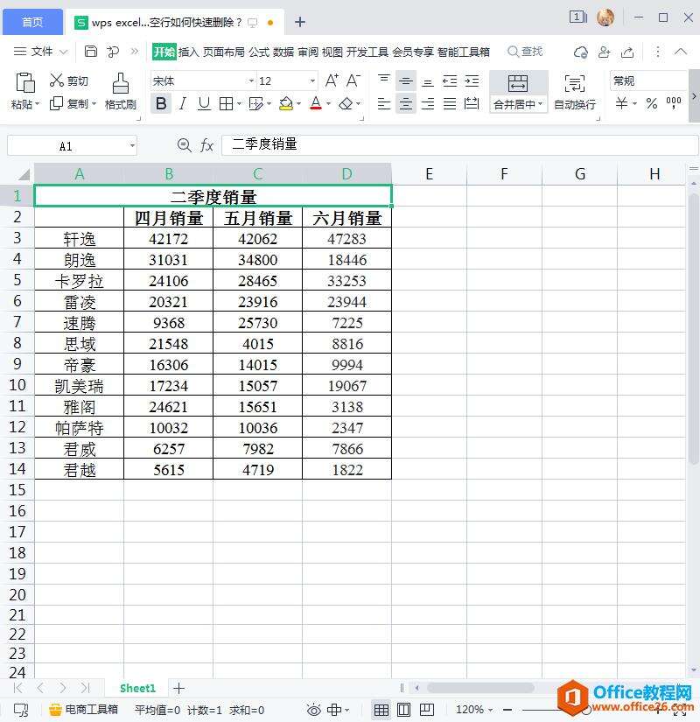Toggle top vertical alignment
Image resolution: width=700 pixels, height=722 pixels.
(383, 79)
